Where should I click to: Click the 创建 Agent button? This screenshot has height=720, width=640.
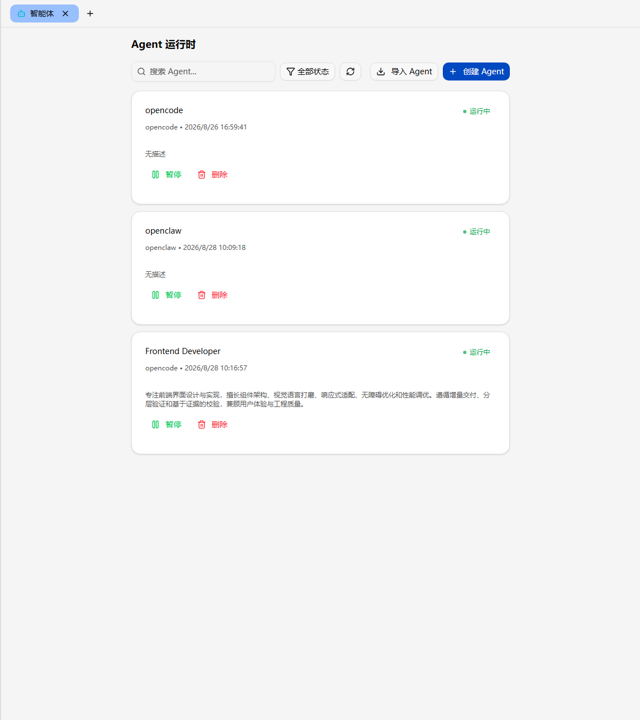tap(476, 71)
